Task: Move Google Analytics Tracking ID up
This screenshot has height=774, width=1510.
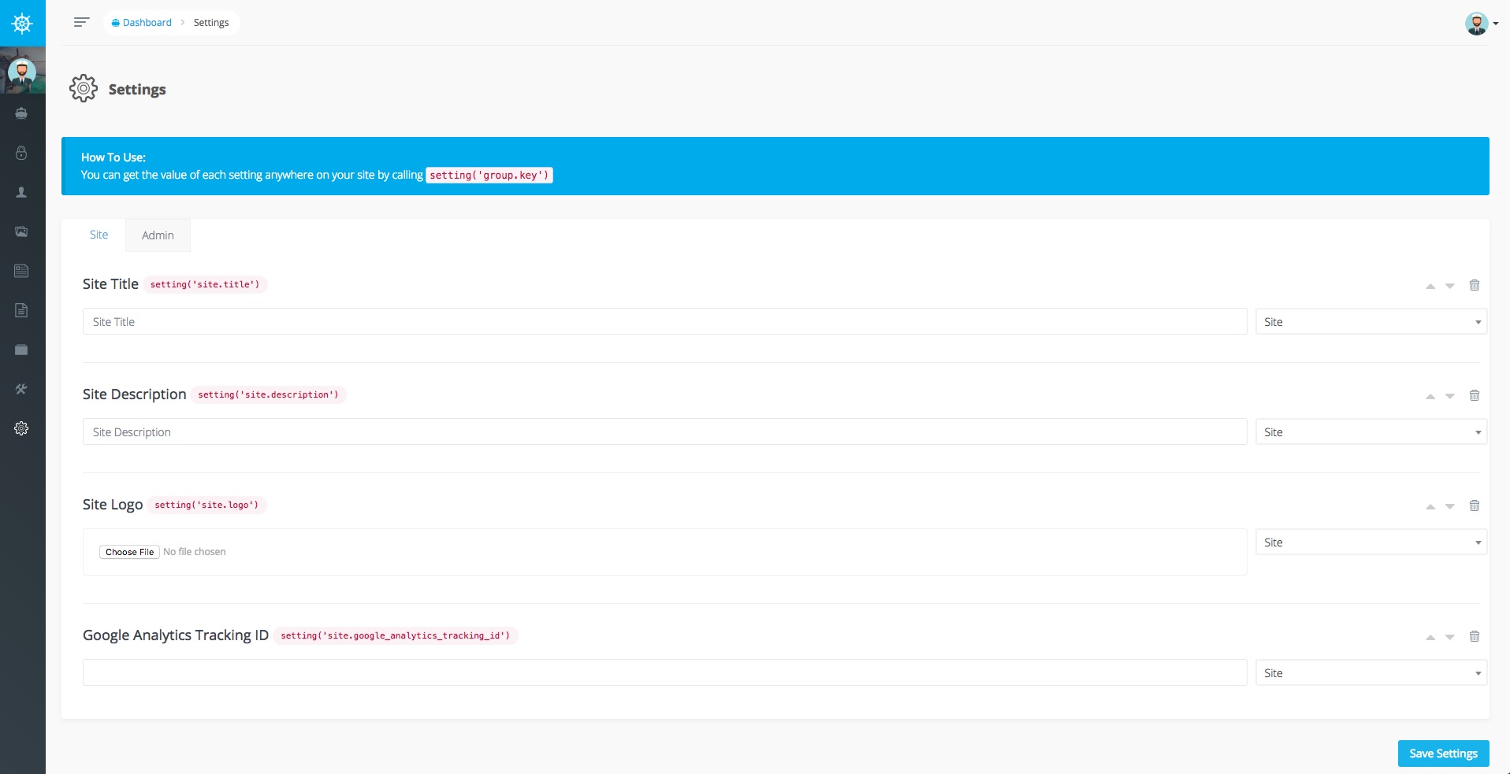Action: coord(1430,637)
